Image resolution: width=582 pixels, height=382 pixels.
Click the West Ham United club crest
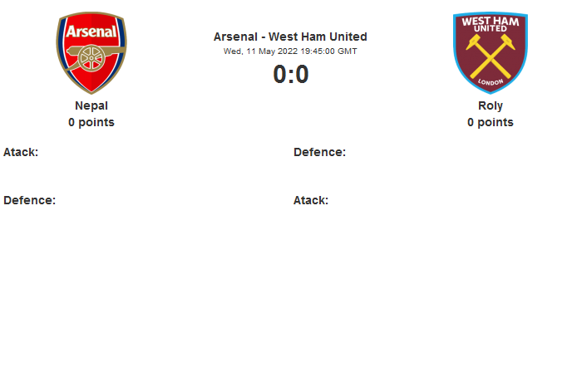(490, 52)
